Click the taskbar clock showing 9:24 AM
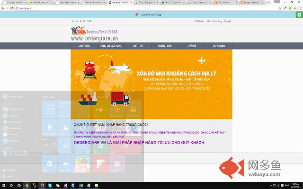The image size is (303, 189). coord(296,186)
